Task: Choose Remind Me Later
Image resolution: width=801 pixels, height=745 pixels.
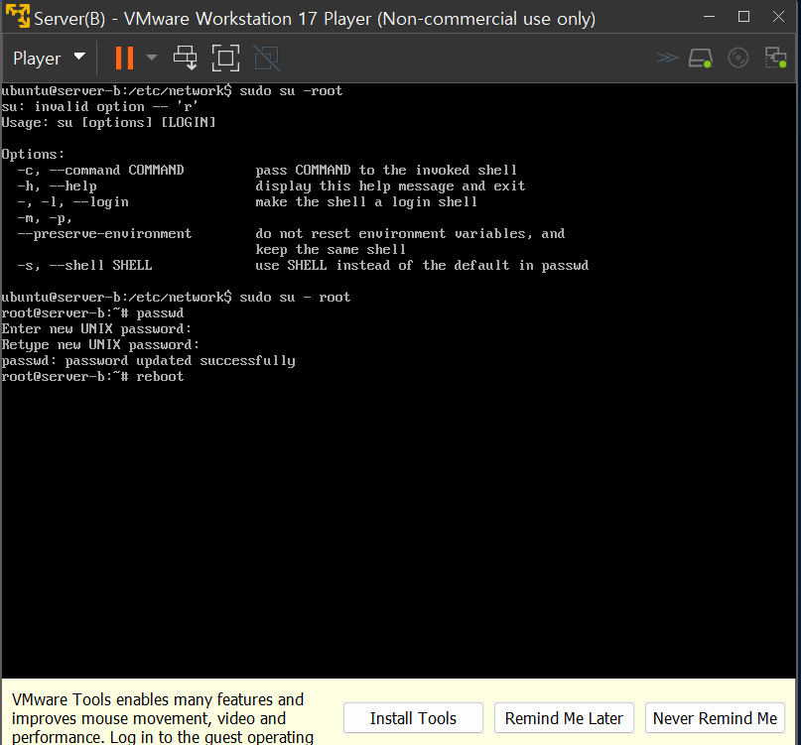Action: pos(564,718)
